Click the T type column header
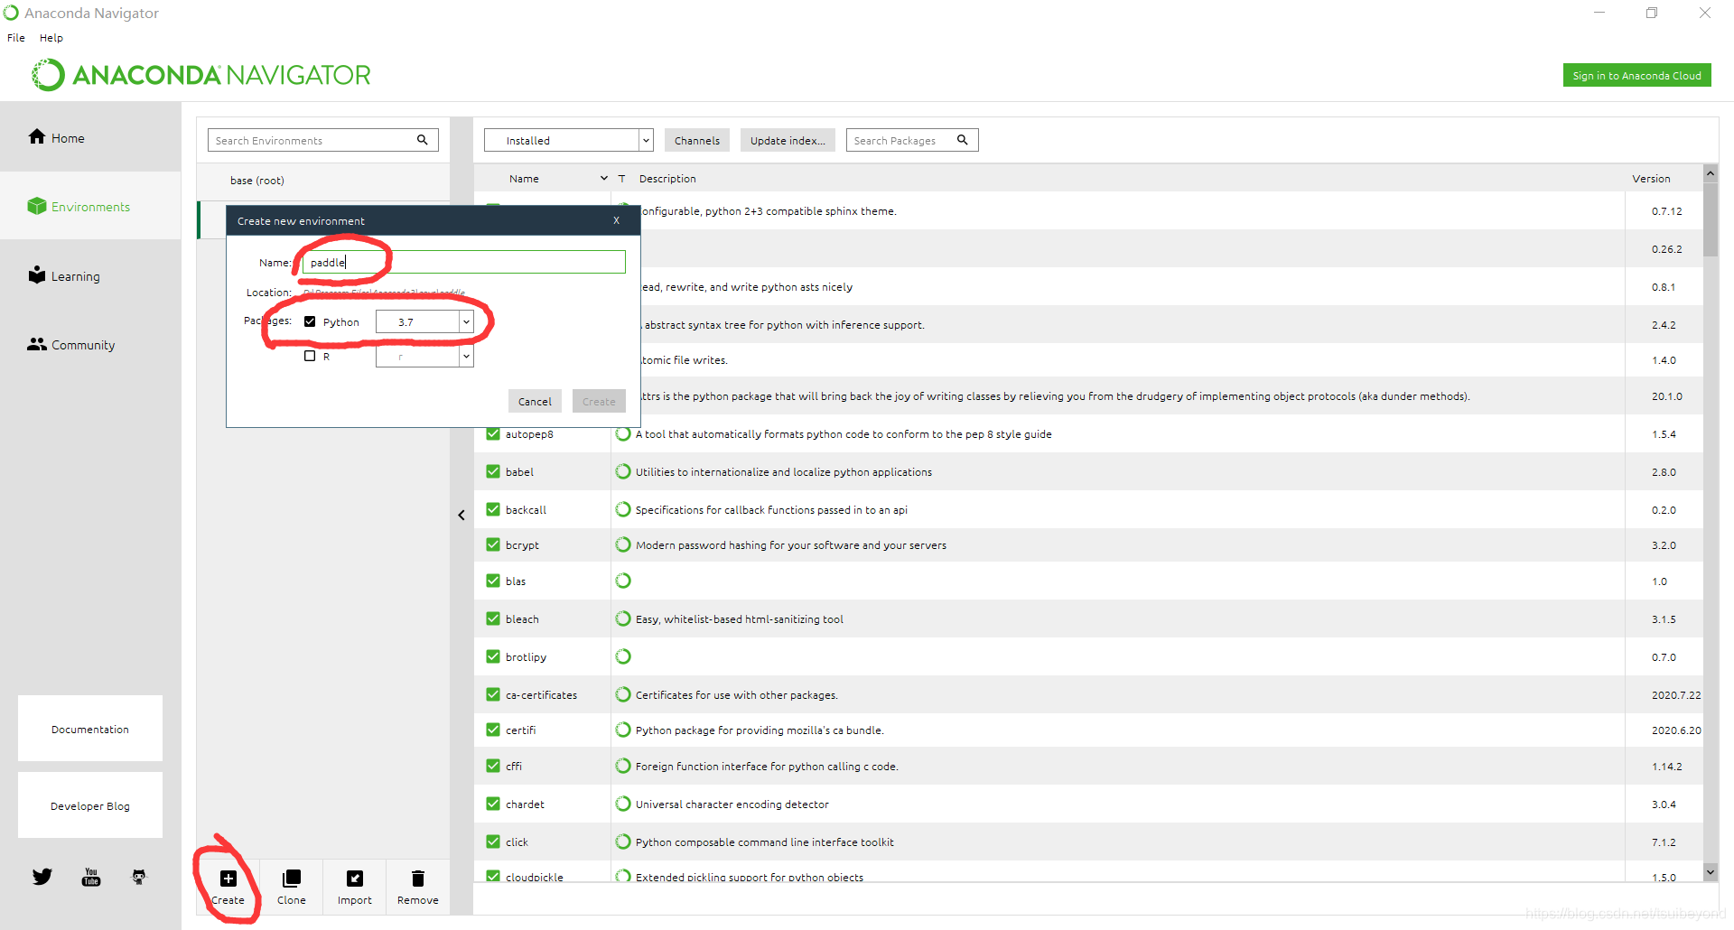The height and width of the screenshot is (930, 1734). (x=621, y=179)
